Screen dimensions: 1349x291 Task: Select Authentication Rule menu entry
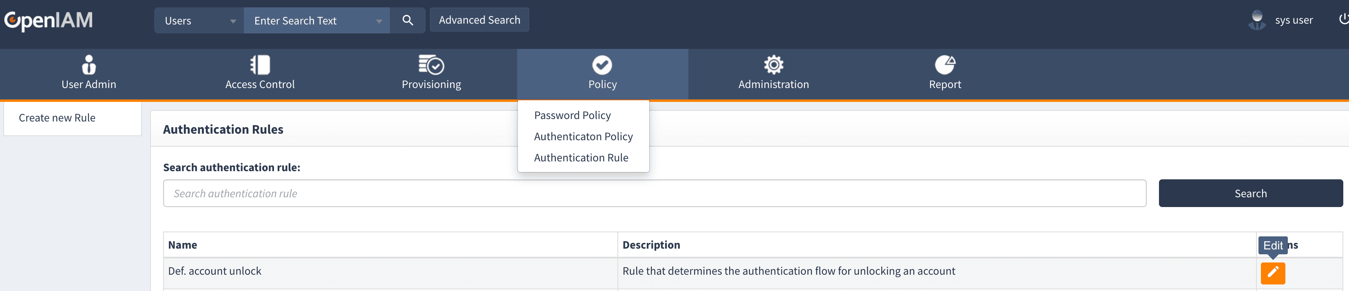pyautogui.click(x=581, y=158)
